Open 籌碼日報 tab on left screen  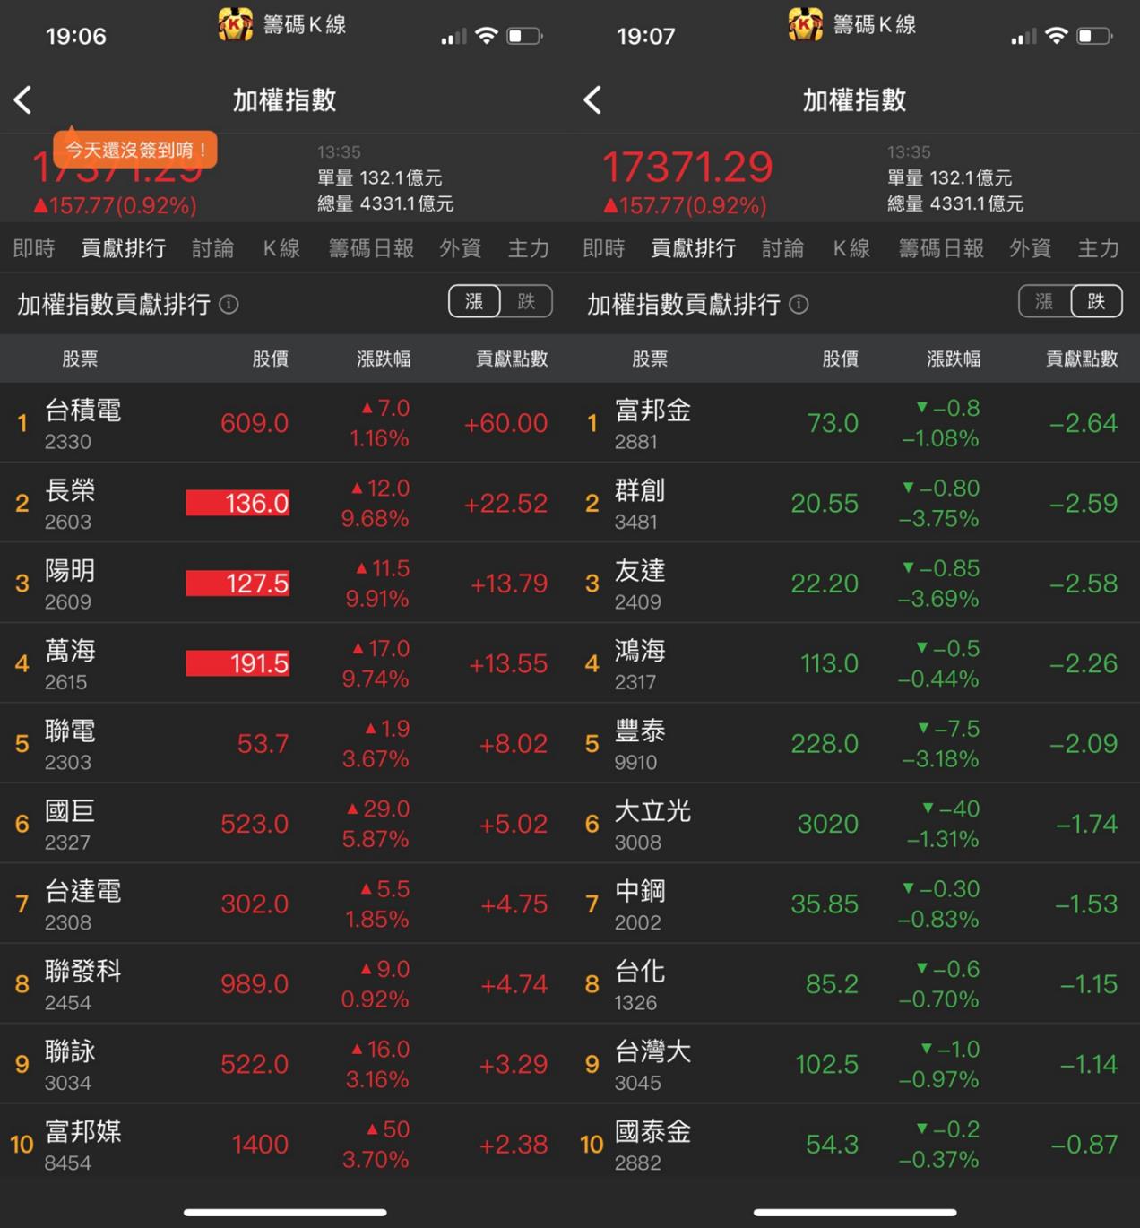(371, 248)
